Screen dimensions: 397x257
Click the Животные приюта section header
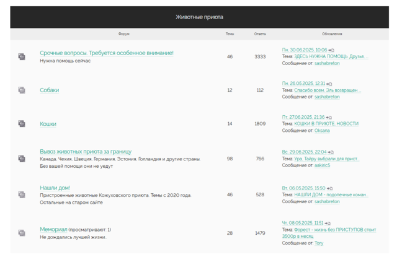point(200,17)
